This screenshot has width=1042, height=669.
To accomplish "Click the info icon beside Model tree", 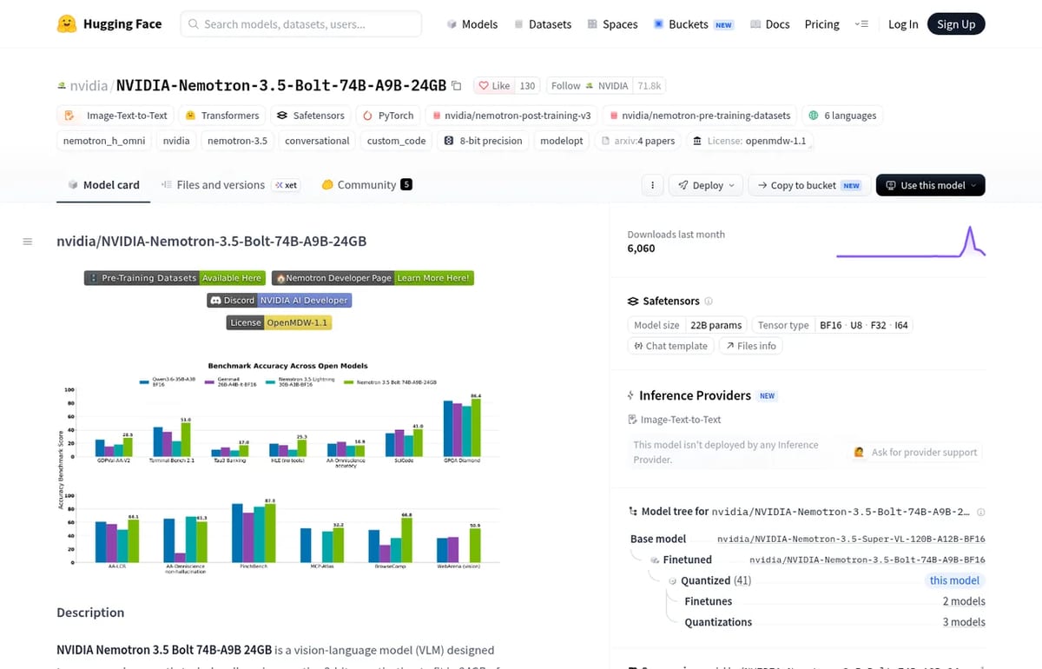I will tap(981, 513).
